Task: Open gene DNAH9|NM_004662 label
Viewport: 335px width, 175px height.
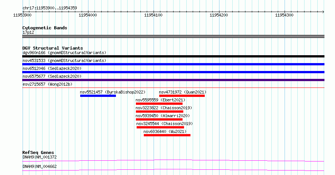Action: point(40,166)
